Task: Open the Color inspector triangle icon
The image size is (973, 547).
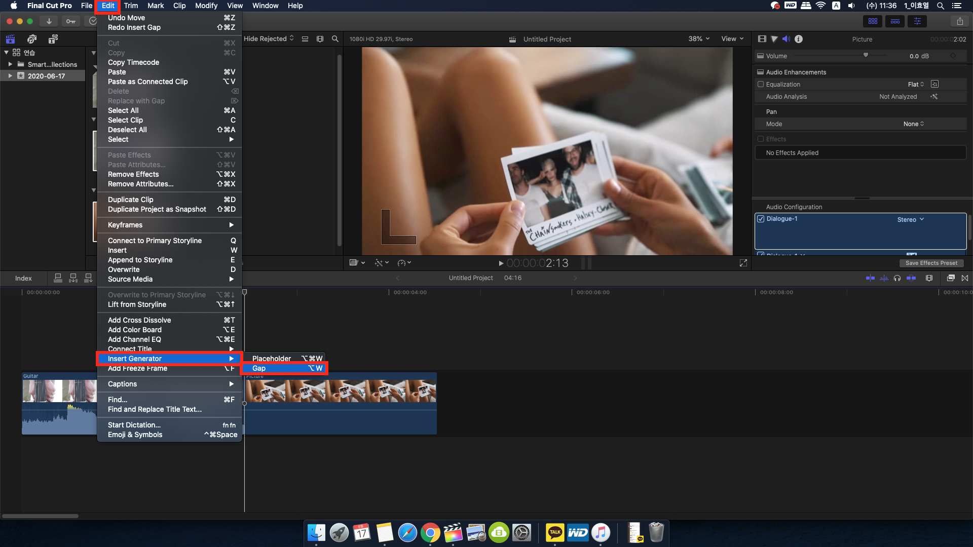Action: tap(774, 39)
